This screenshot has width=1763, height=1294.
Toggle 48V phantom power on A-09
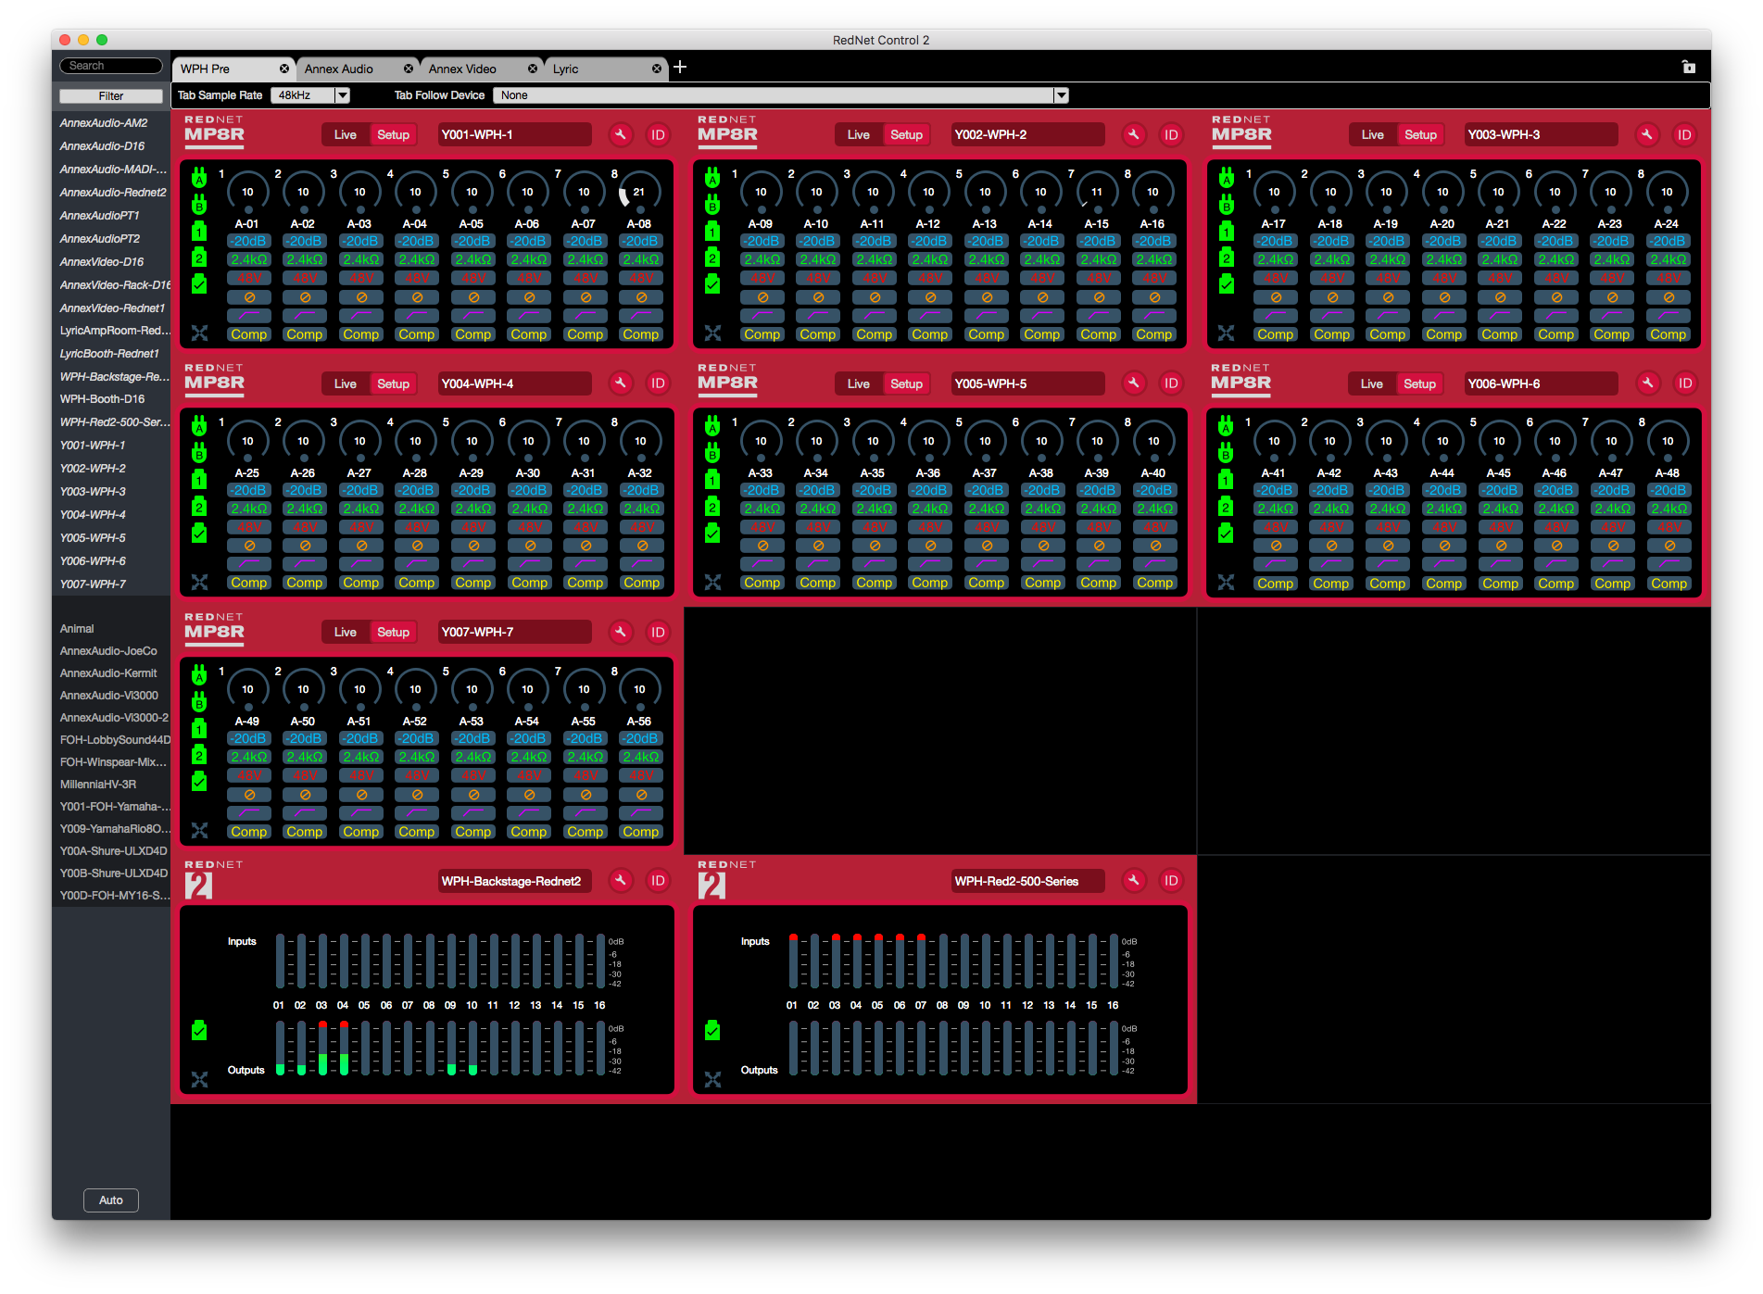[x=762, y=278]
